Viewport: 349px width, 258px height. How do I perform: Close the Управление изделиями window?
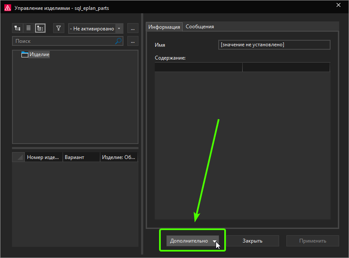338,5
